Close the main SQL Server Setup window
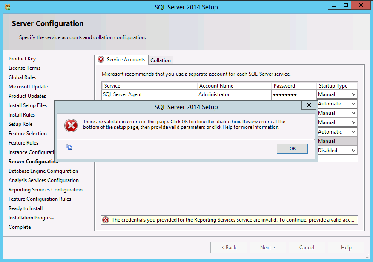 click(x=361, y=6)
